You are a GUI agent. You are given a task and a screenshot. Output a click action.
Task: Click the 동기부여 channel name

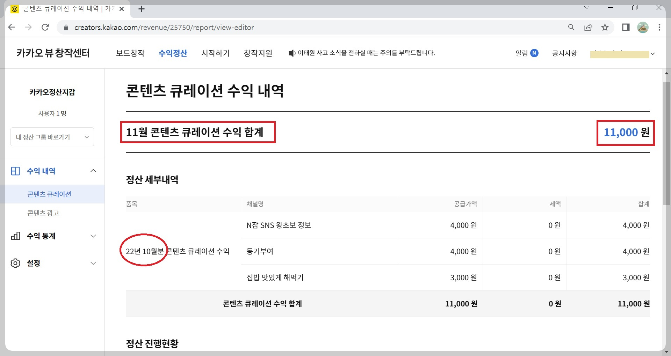coord(260,251)
